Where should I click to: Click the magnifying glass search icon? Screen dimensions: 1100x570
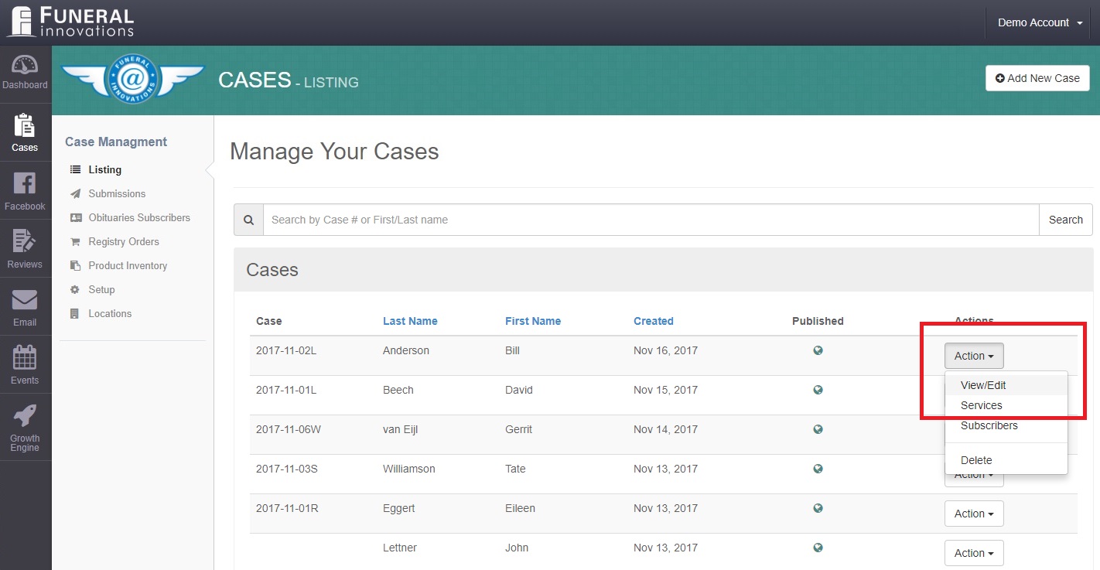click(x=248, y=220)
